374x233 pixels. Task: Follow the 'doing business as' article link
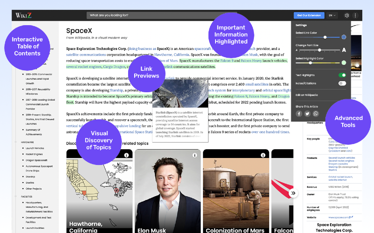tap(142, 49)
